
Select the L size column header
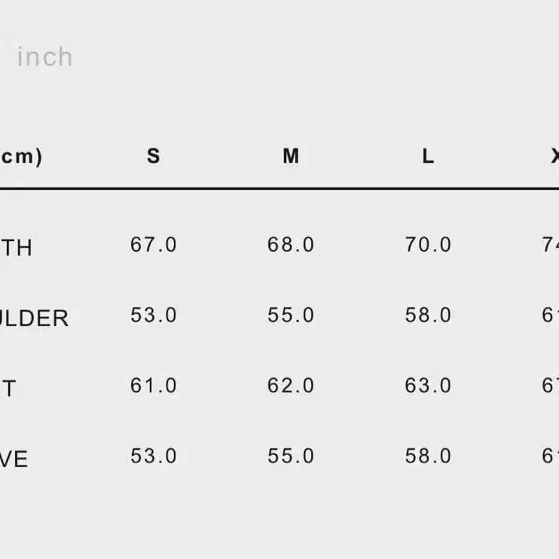coord(428,156)
